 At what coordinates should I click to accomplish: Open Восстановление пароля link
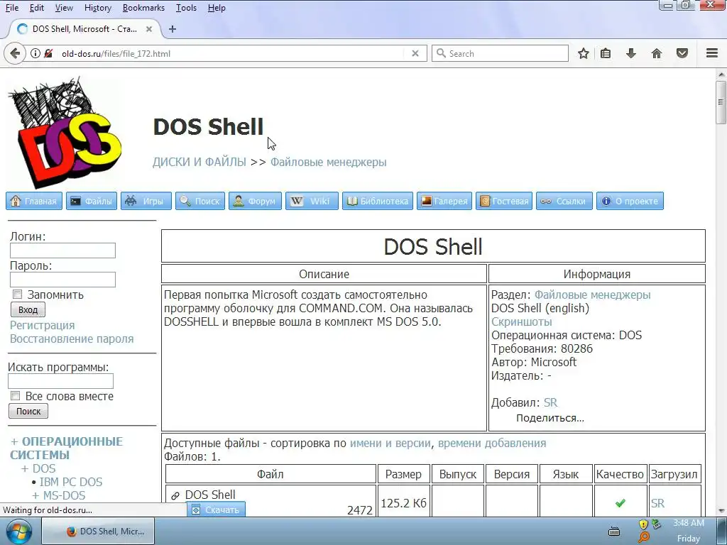(72, 338)
